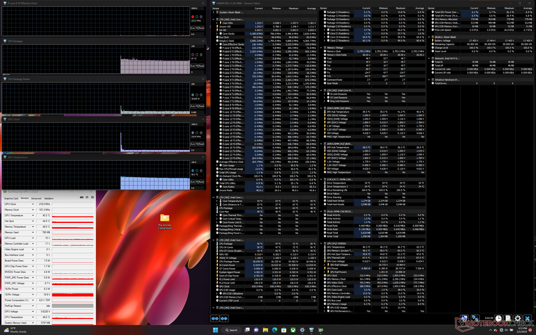Screen dimensions: 536x335
Task: Click middle empty swatch in GPU Clock graph
Action: pos(197,133)
